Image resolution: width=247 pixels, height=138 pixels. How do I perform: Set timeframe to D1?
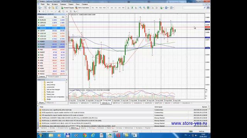point(116,8)
